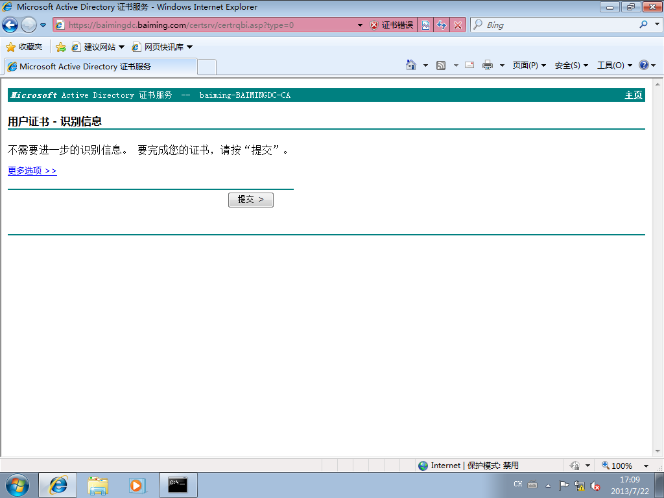Viewport: 664px width, 498px height.
Task: Click the Command Prompt taskbar icon
Action: pos(178,485)
